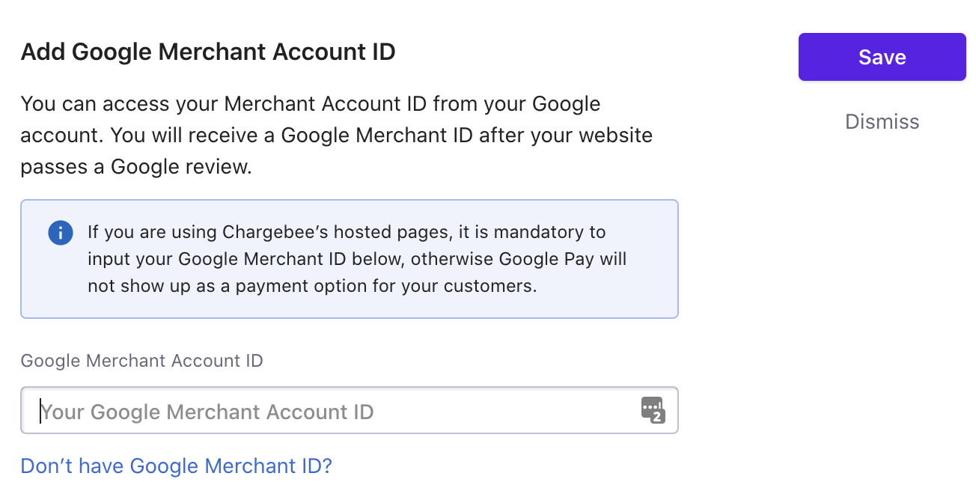Click the "2" badge on autofill icon
Viewport: 976px width, 494px height.
(658, 417)
